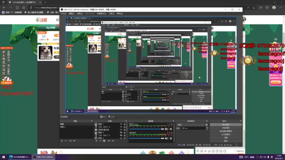Click the 工作室模式 studio mode button
The width and height of the screenshot is (285, 160).
tap(226, 134)
